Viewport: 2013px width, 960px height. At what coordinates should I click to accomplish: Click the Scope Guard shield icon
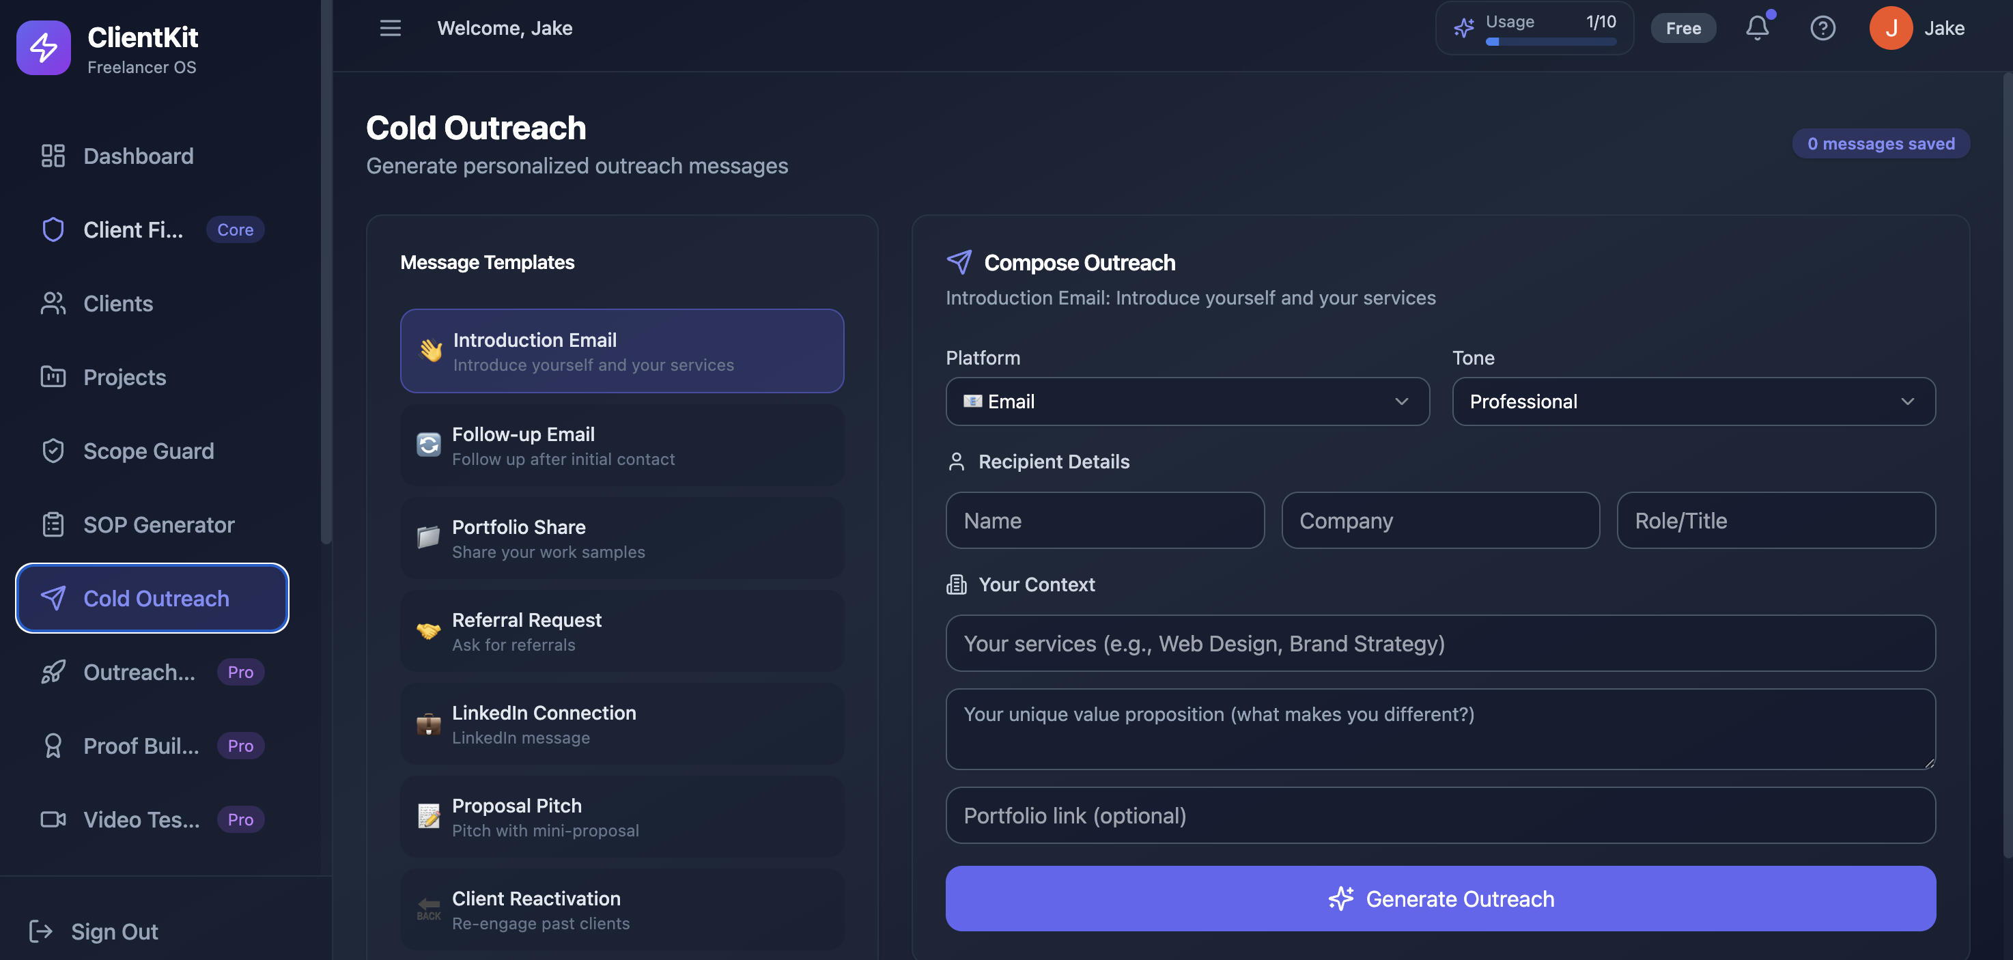point(53,451)
